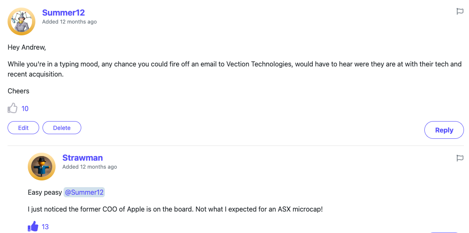
Task: Click the timestamp under Strawman's name
Action: tap(90, 167)
